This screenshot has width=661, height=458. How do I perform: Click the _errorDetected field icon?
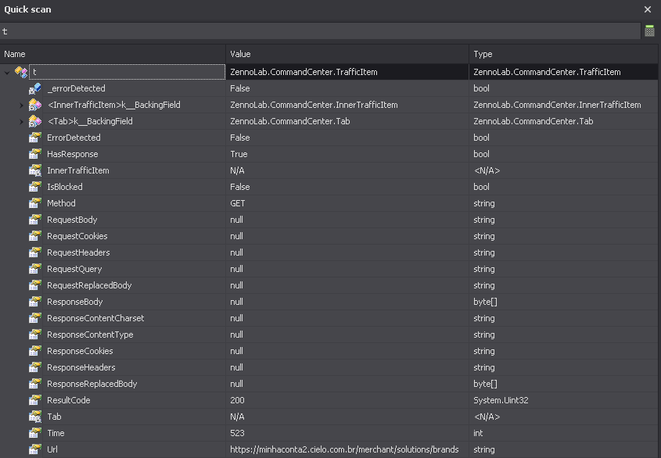[x=35, y=88]
